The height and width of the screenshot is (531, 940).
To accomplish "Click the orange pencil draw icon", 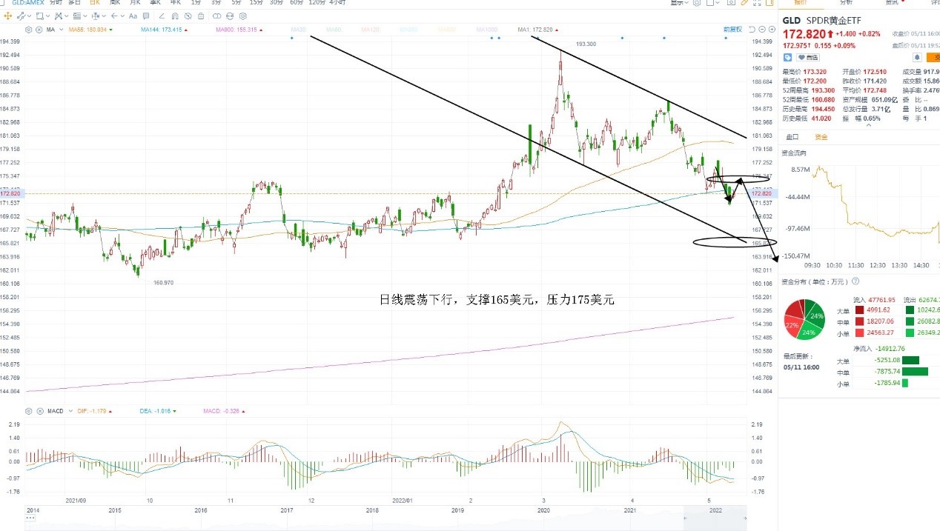I will pyautogui.click(x=744, y=3).
